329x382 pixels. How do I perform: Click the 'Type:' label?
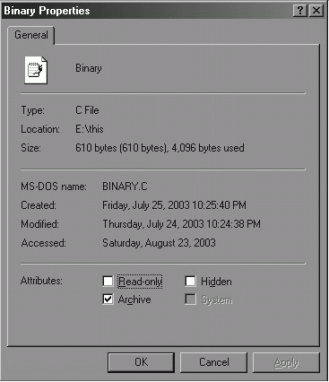[32, 110]
